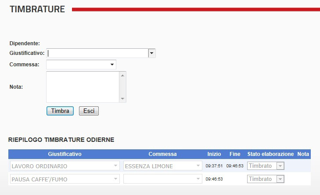Click the Timbra button
Viewport: 320px width, 195px height.
click(x=60, y=111)
